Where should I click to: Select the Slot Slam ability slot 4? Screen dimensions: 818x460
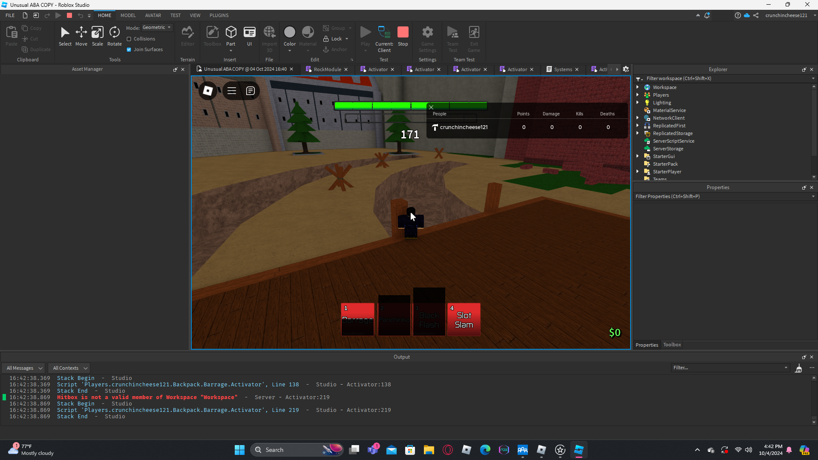[464, 319]
